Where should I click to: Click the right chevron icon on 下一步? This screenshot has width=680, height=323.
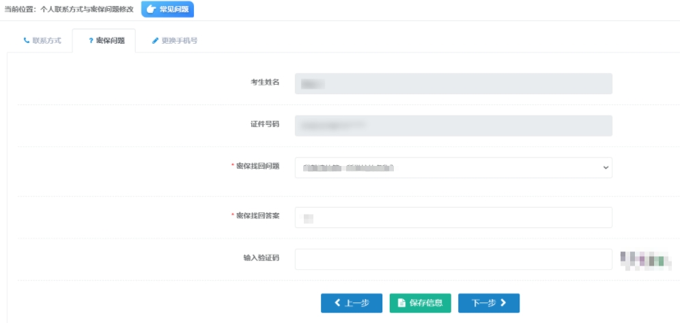pos(503,303)
